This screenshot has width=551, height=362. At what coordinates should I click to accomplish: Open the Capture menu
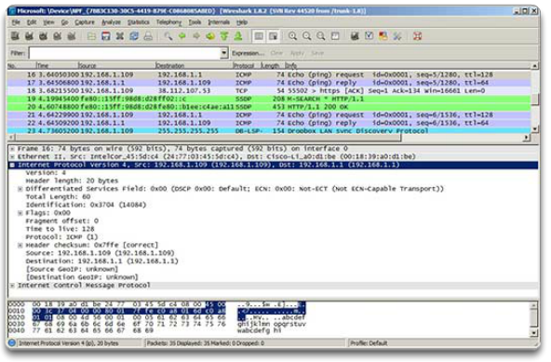pyautogui.click(x=85, y=22)
